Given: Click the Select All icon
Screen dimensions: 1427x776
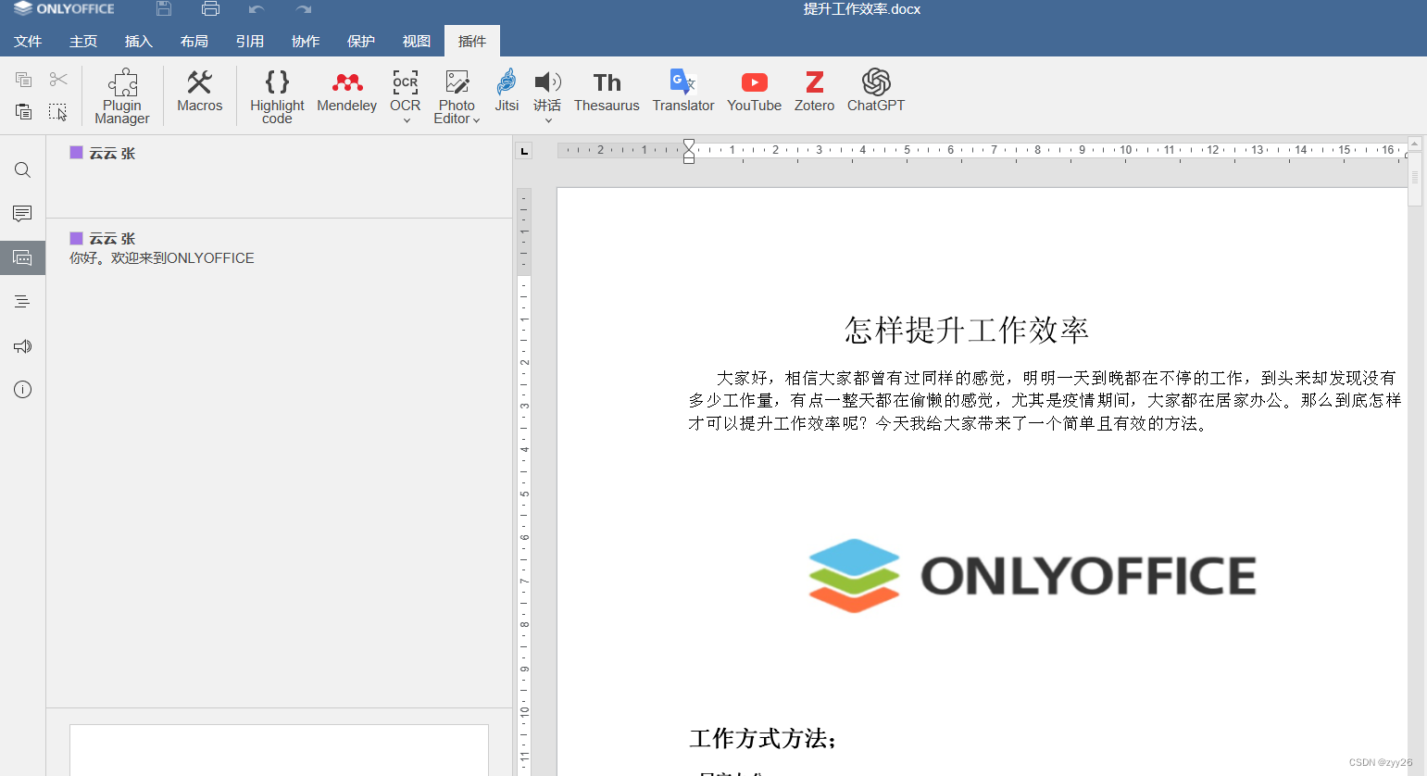Looking at the screenshot, I should (x=58, y=112).
